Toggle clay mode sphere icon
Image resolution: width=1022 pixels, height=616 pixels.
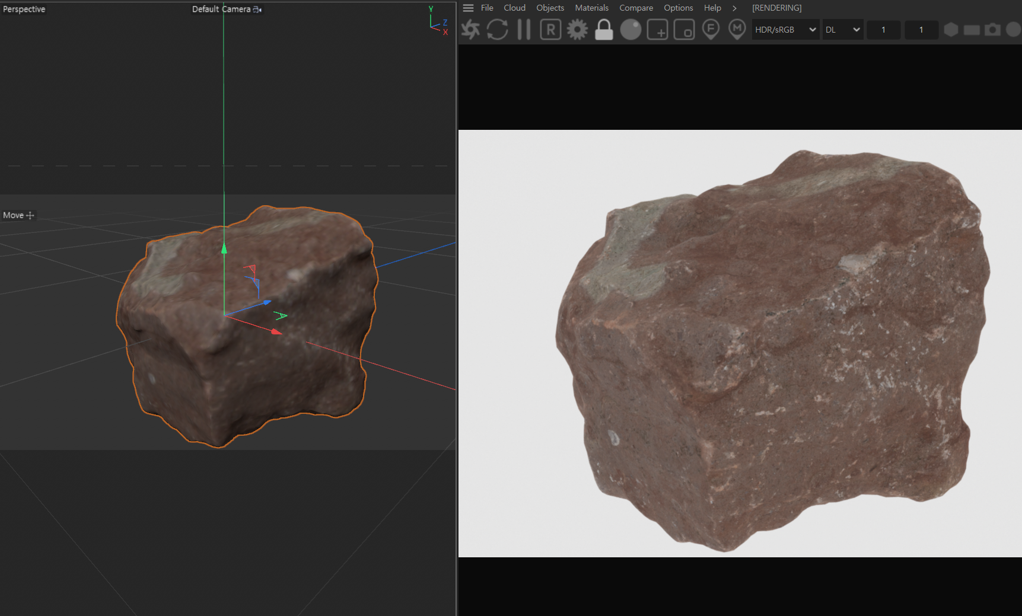tap(631, 29)
